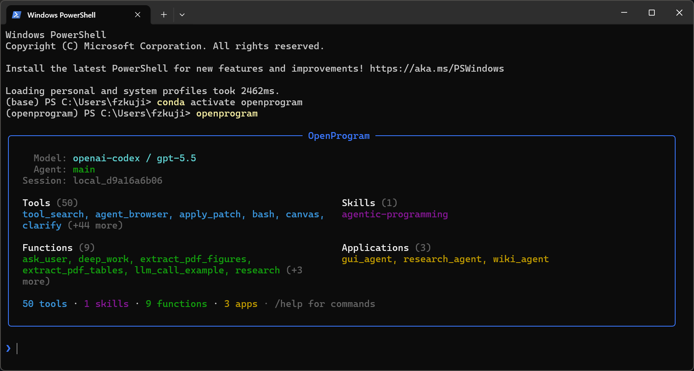This screenshot has width=694, height=371.
Task: Click the llm_call_example function name
Action: (179, 270)
